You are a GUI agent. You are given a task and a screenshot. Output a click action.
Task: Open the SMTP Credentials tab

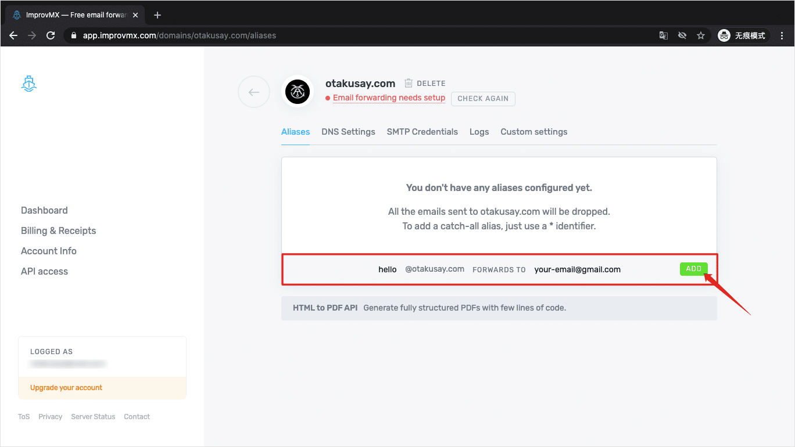pos(422,132)
